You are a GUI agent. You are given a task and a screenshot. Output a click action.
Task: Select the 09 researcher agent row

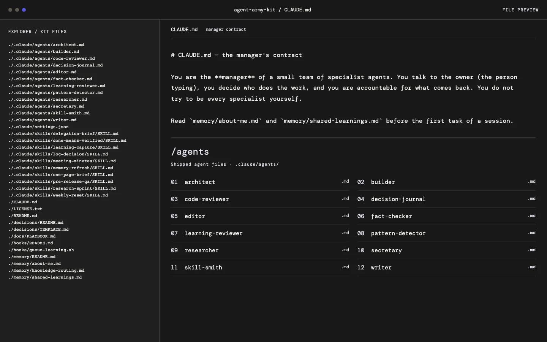260,250
